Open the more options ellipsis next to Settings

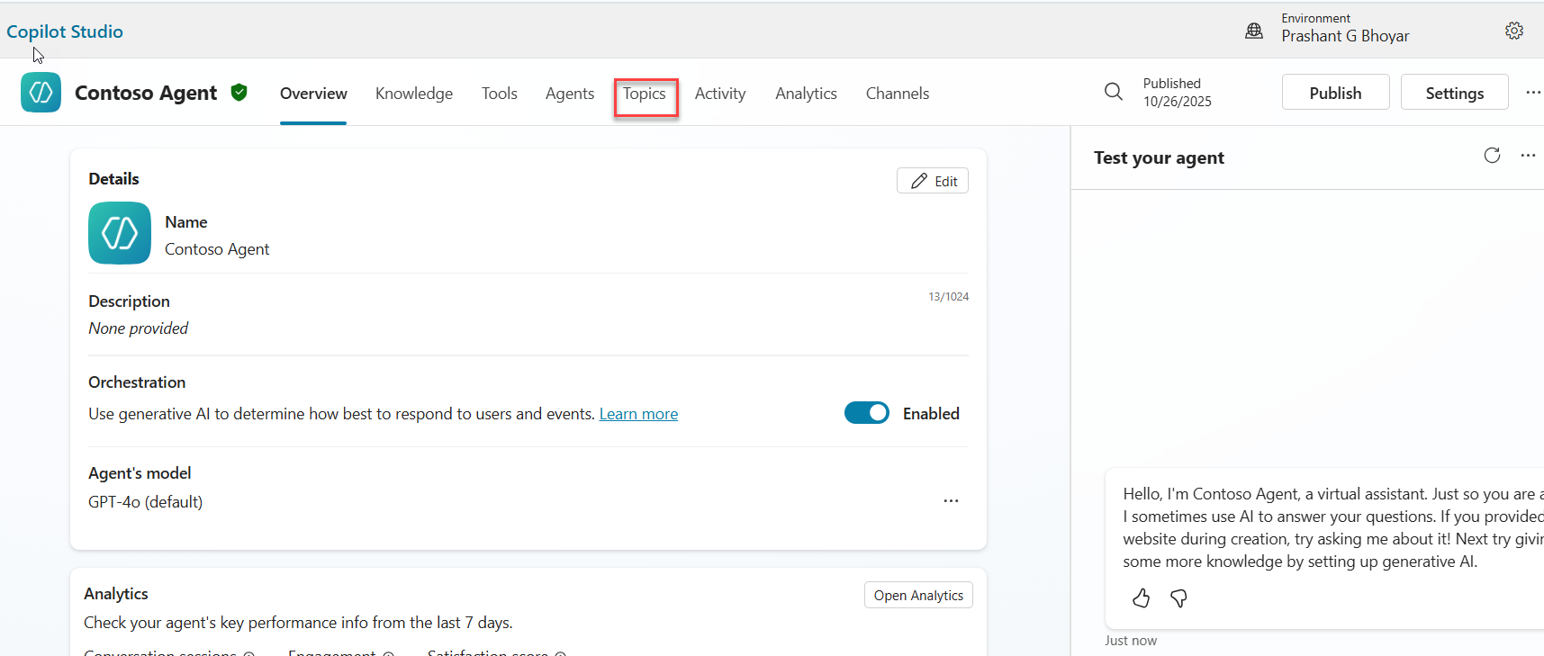(x=1533, y=92)
